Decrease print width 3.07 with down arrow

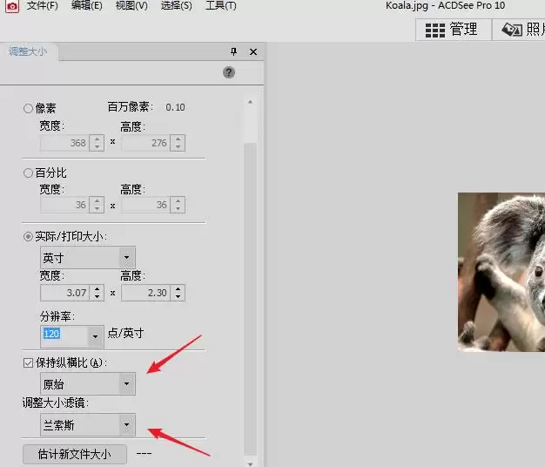(x=97, y=297)
